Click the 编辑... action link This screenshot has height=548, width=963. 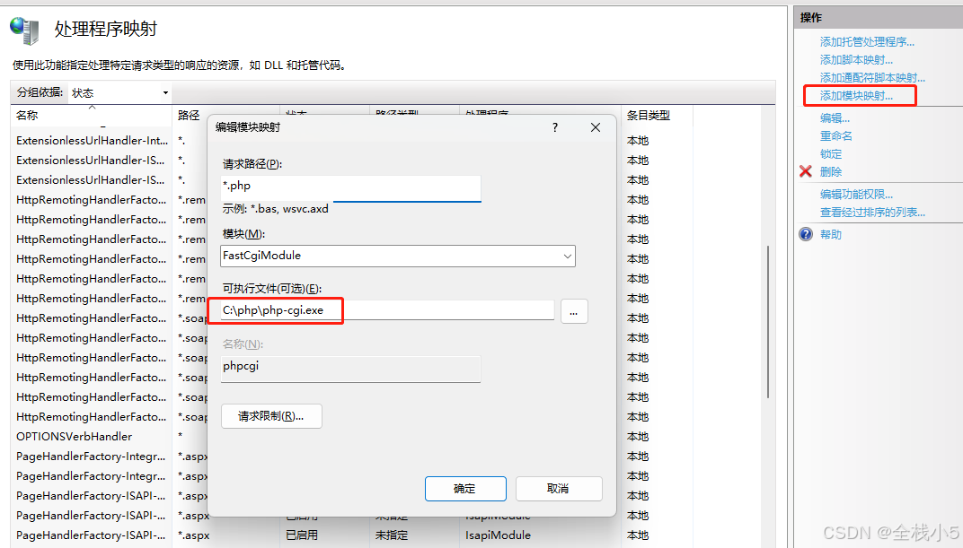tap(835, 117)
